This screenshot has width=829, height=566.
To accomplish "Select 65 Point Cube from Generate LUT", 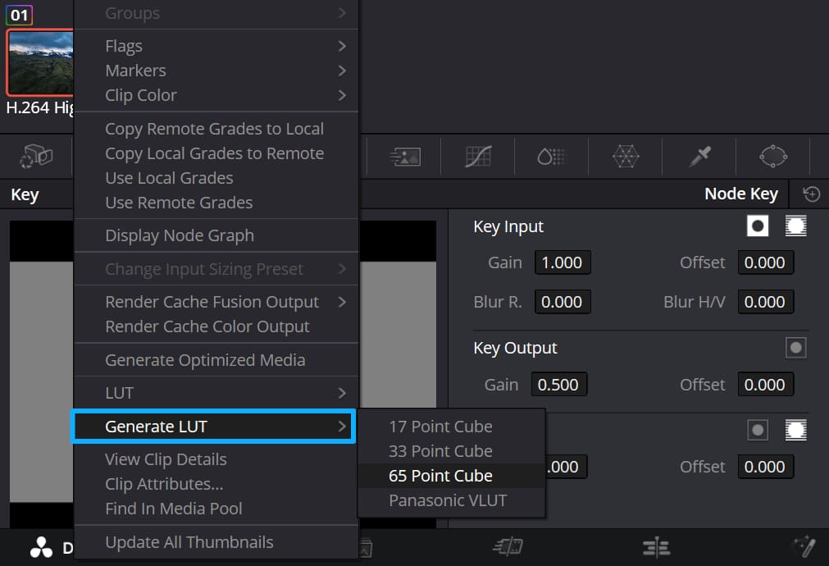I will tap(440, 475).
